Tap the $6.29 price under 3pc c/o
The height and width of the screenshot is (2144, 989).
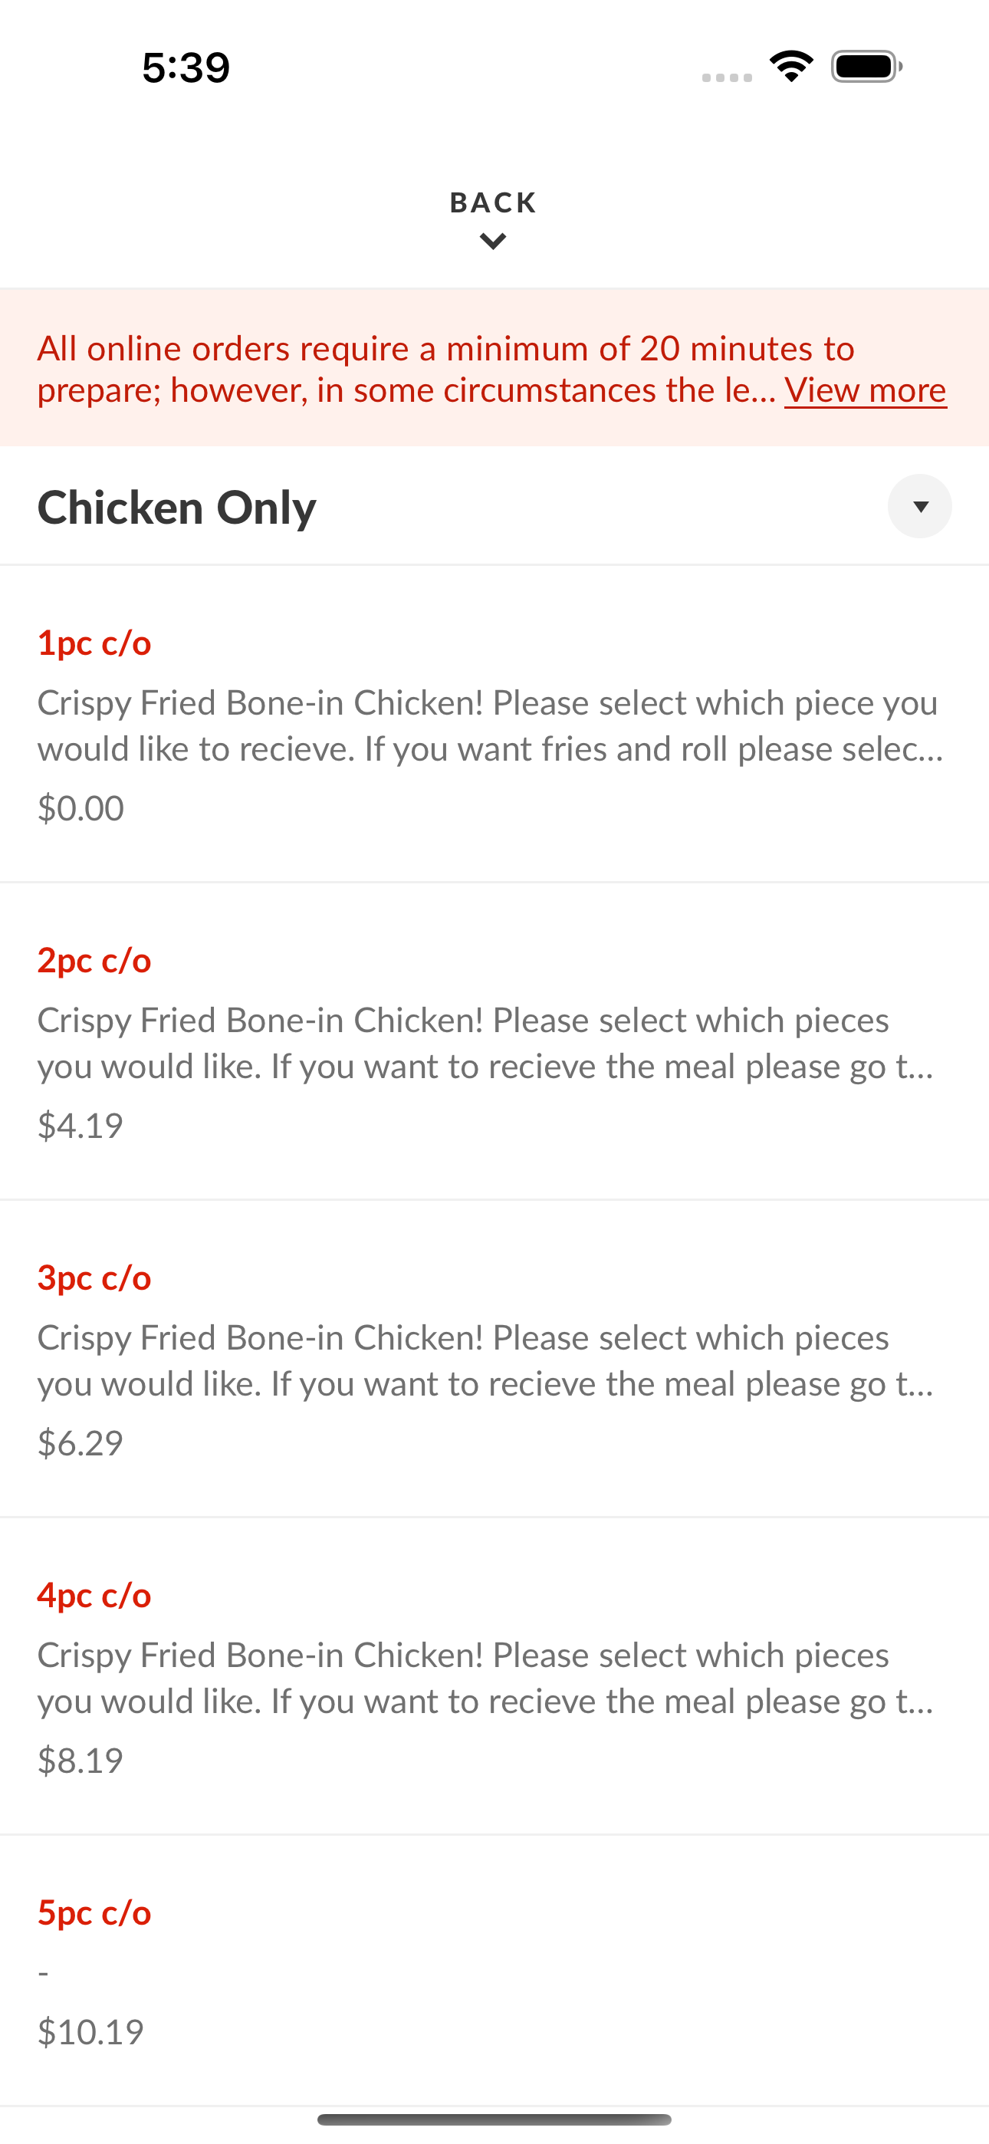click(80, 1443)
